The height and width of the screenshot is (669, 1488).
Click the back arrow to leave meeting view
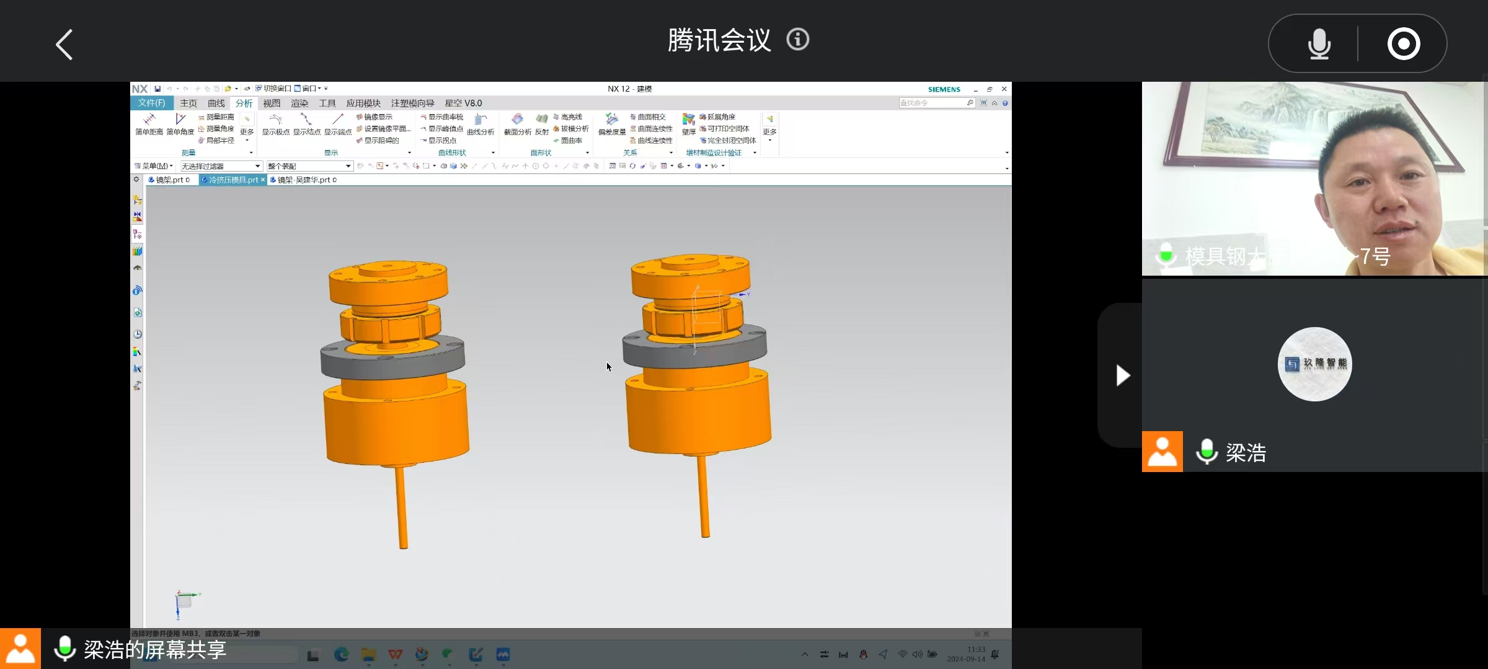point(64,45)
